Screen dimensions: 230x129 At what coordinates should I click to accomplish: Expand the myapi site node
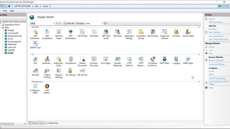point(3,53)
